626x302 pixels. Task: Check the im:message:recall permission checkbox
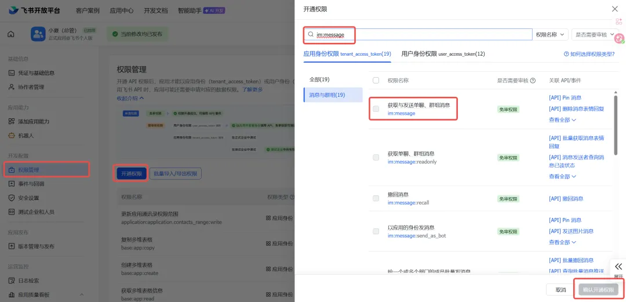click(x=376, y=198)
